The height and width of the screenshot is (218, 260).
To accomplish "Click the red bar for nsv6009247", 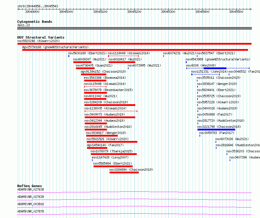I will pos(82,62).
